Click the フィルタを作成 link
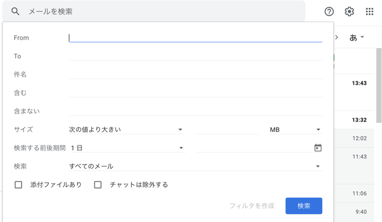The image size is (382, 222). point(252,206)
